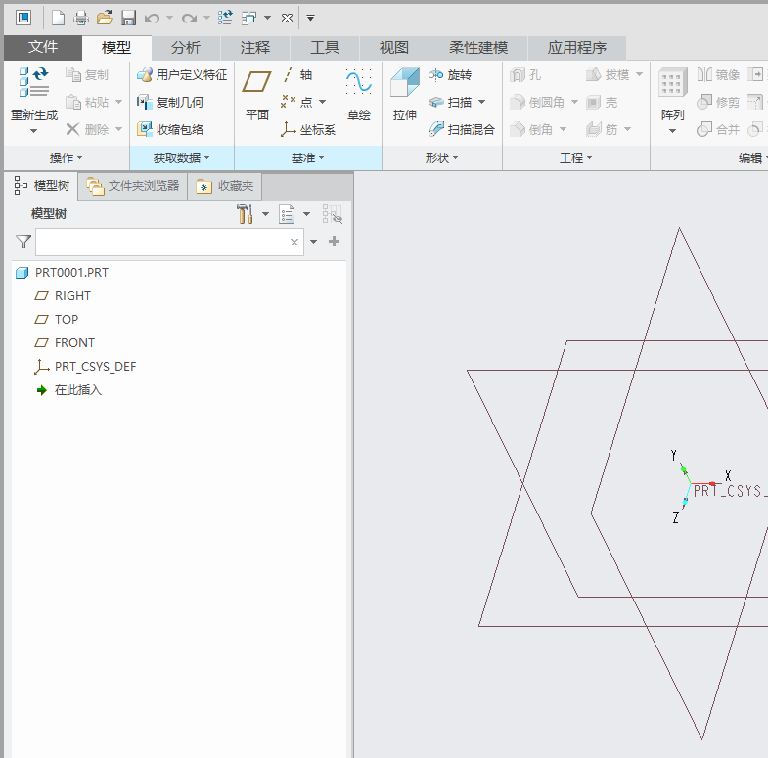This screenshot has width=768, height=758.
Task: Select the 扫描 sweep tool
Action: pyautogui.click(x=450, y=102)
